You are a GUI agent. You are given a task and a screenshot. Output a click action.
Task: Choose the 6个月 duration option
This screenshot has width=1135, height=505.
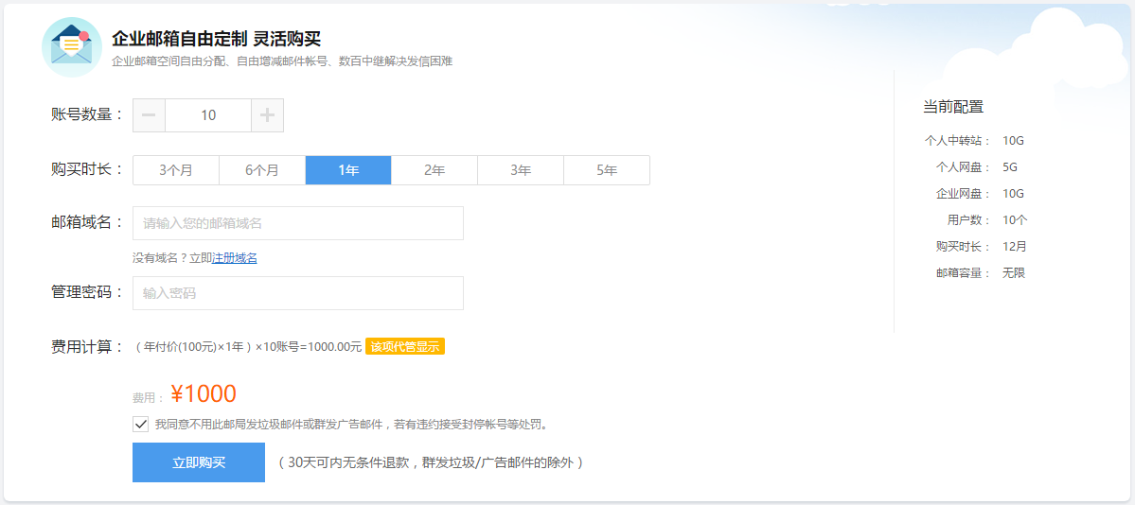pyautogui.click(x=262, y=170)
